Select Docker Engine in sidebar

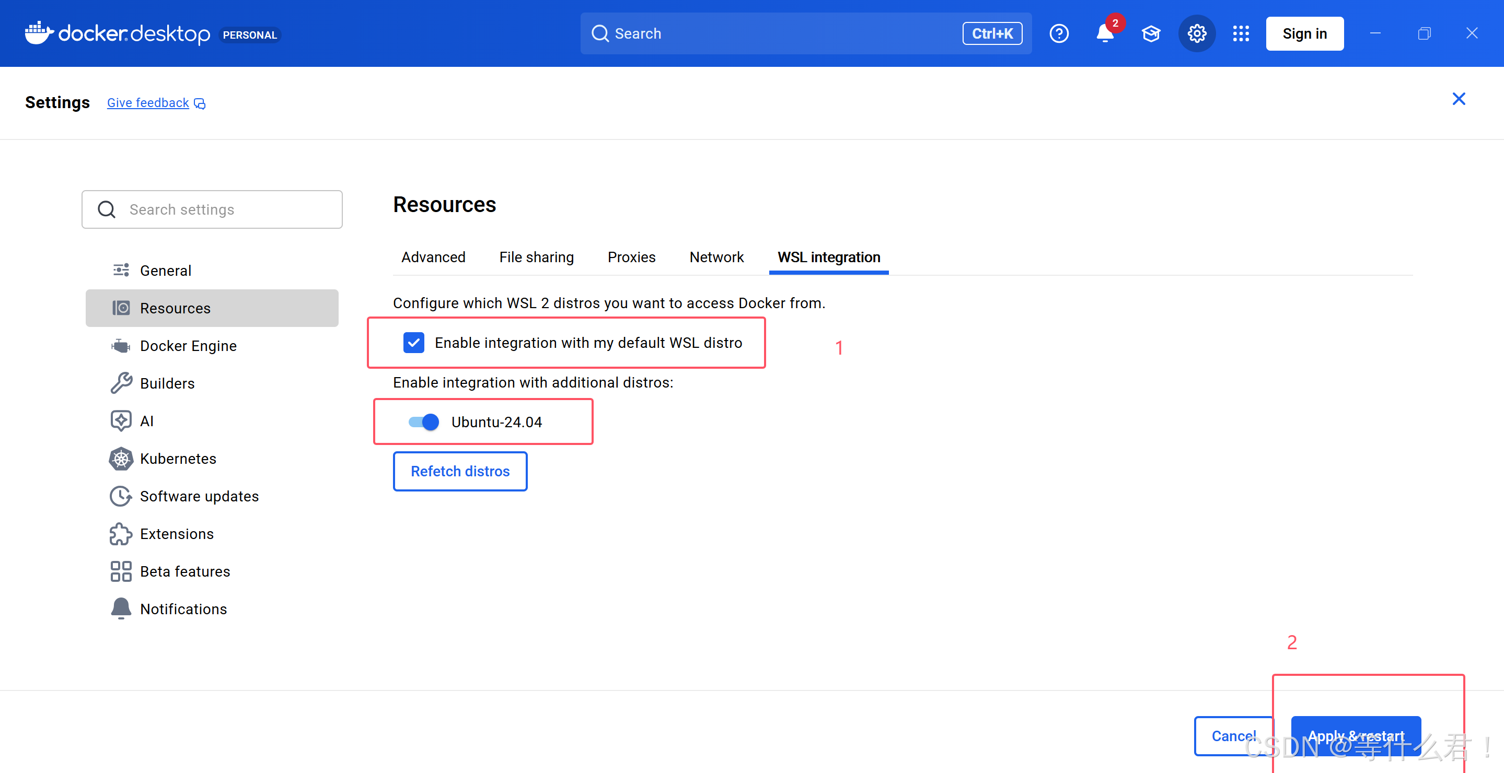[188, 346]
